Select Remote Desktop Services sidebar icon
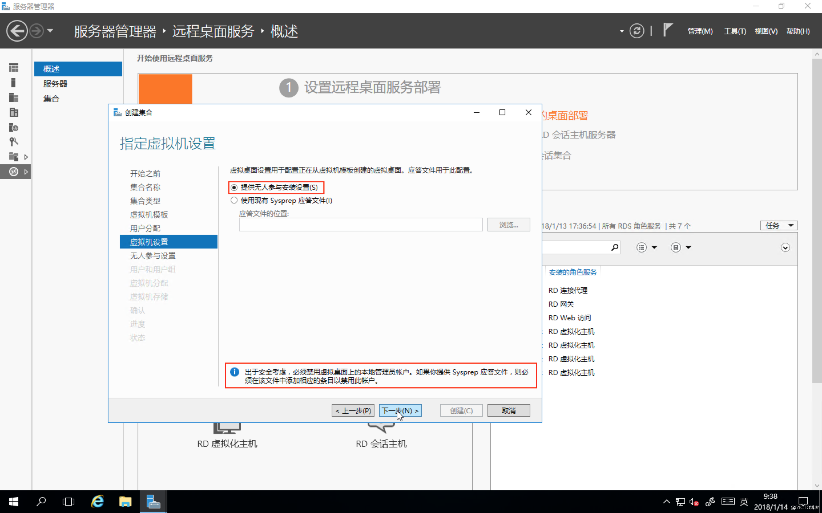This screenshot has width=822, height=513. click(14, 172)
